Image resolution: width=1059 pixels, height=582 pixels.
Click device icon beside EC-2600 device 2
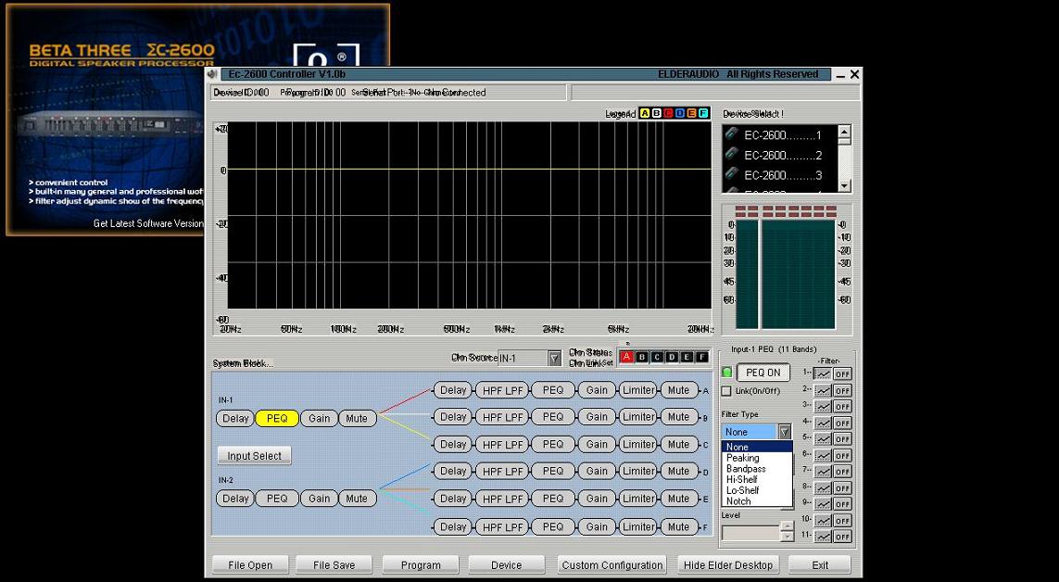point(731,155)
